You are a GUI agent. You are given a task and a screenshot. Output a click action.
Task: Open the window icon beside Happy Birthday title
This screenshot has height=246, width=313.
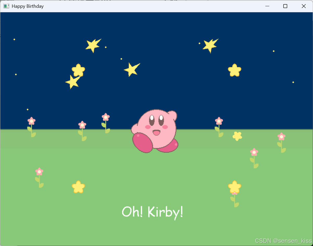pyautogui.click(x=6, y=6)
